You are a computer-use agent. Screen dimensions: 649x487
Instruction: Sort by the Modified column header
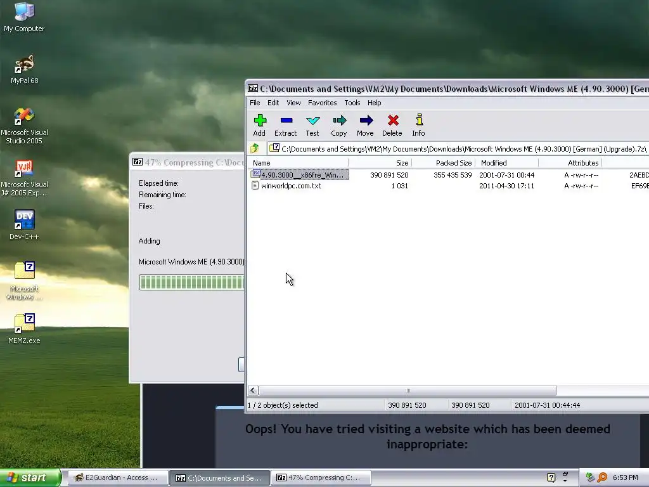point(506,163)
